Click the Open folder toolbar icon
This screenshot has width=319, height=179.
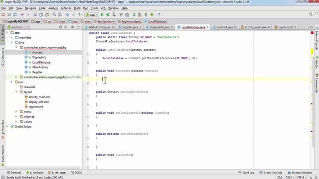(3, 14)
